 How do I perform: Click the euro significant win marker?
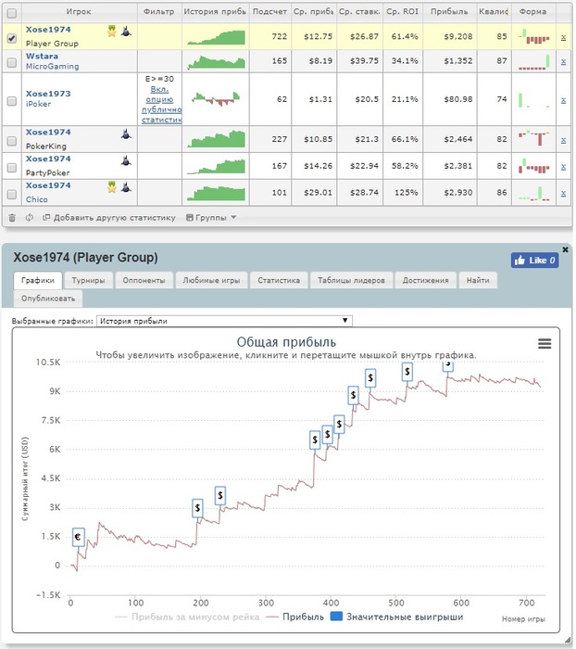click(x=78, y=537)
